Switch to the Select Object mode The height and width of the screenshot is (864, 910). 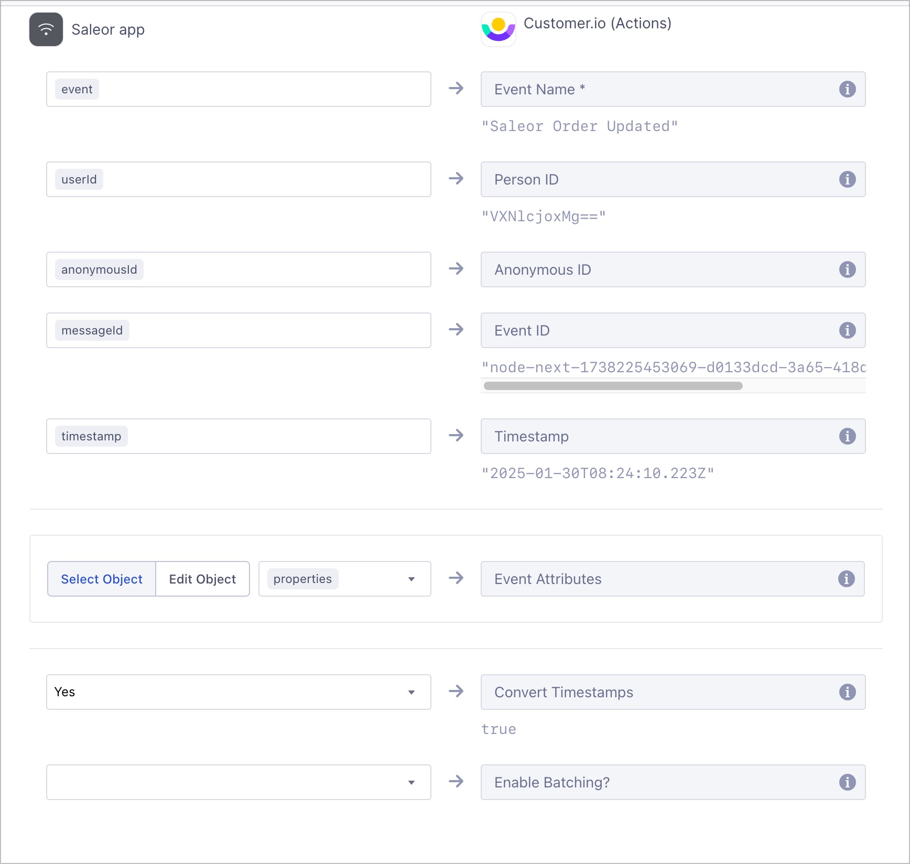[102, 579]
